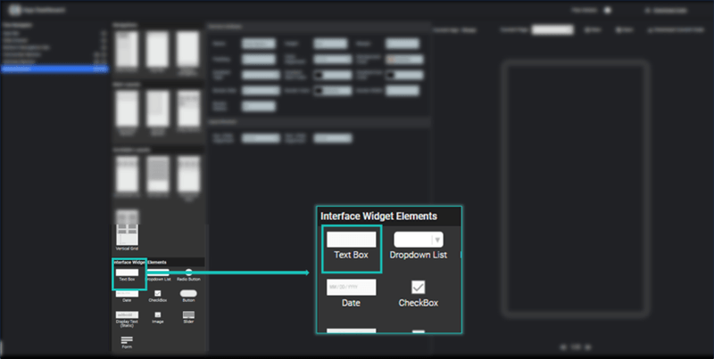Select the small Text Box widget in the palette
Image resolution: width=714 pixels, height=359 pixels.
click(127, 273)
